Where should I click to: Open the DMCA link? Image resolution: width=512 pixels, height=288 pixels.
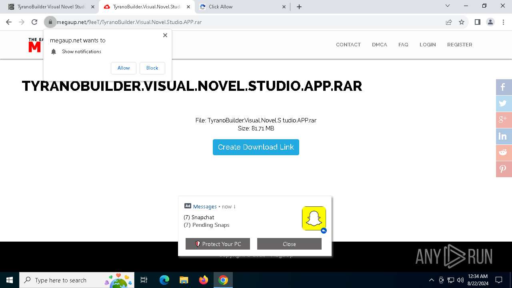380,45
